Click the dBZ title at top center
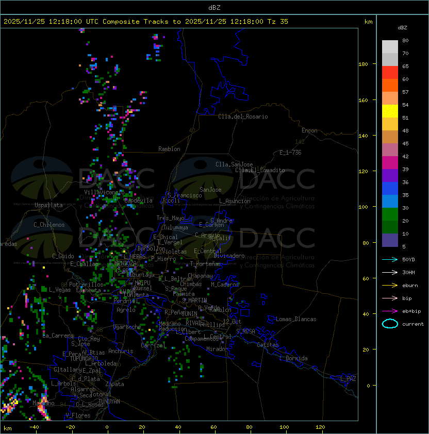 coord(214,7)
